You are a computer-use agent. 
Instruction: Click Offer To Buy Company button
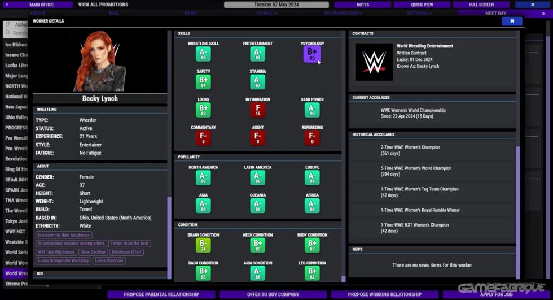click(273, 294)
